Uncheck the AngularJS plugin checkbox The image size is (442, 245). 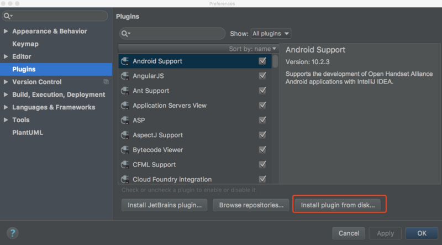click(x=262, y=76)
